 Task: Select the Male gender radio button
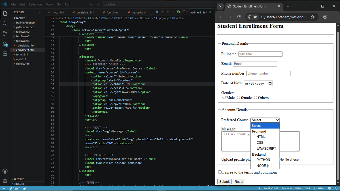(x=224, y=98)
